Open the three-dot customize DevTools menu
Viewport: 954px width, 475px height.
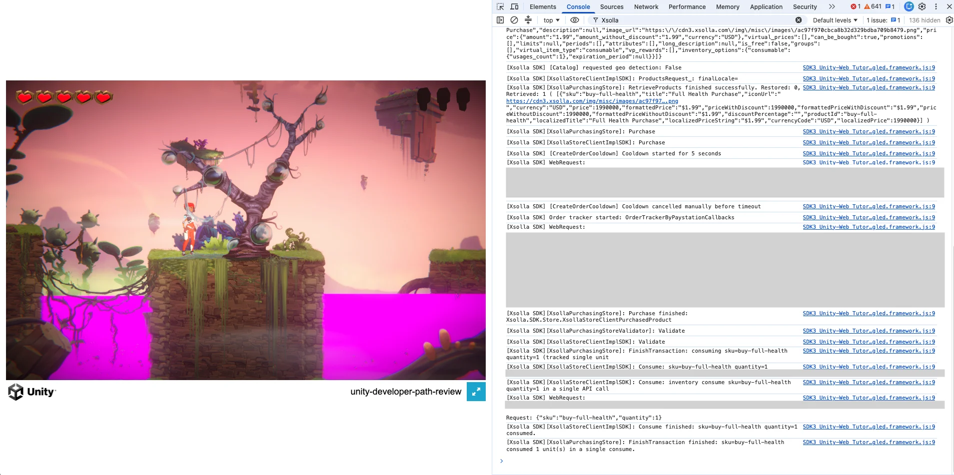coord(936,6)
